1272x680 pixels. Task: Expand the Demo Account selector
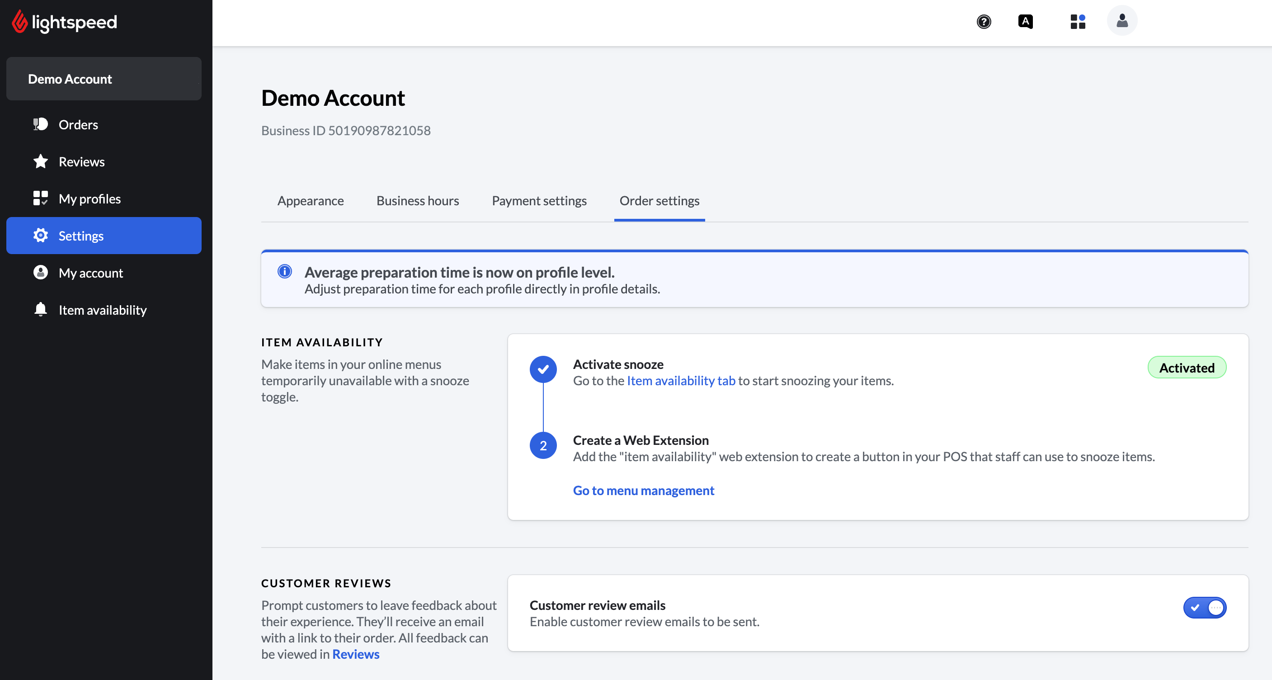pyautogui.click(x=104, y=79)
